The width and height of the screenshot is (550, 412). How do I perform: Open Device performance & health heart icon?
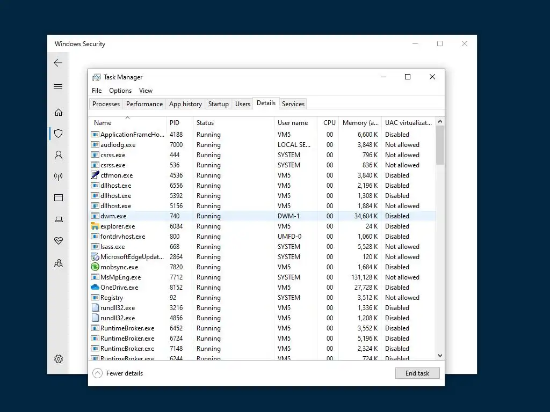click(59, 241)
